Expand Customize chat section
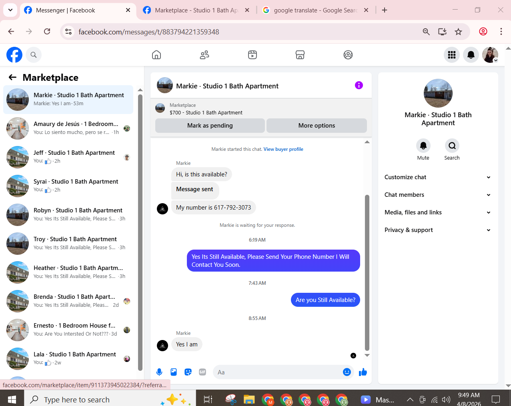This screenshot has height=406, width=511. tap(438, 177)
